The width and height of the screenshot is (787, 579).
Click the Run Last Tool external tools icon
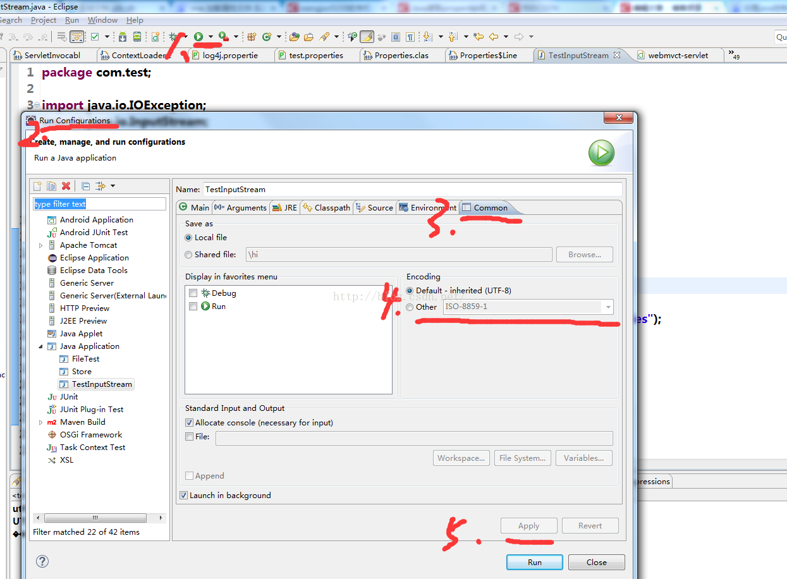(x=223, y=37)
